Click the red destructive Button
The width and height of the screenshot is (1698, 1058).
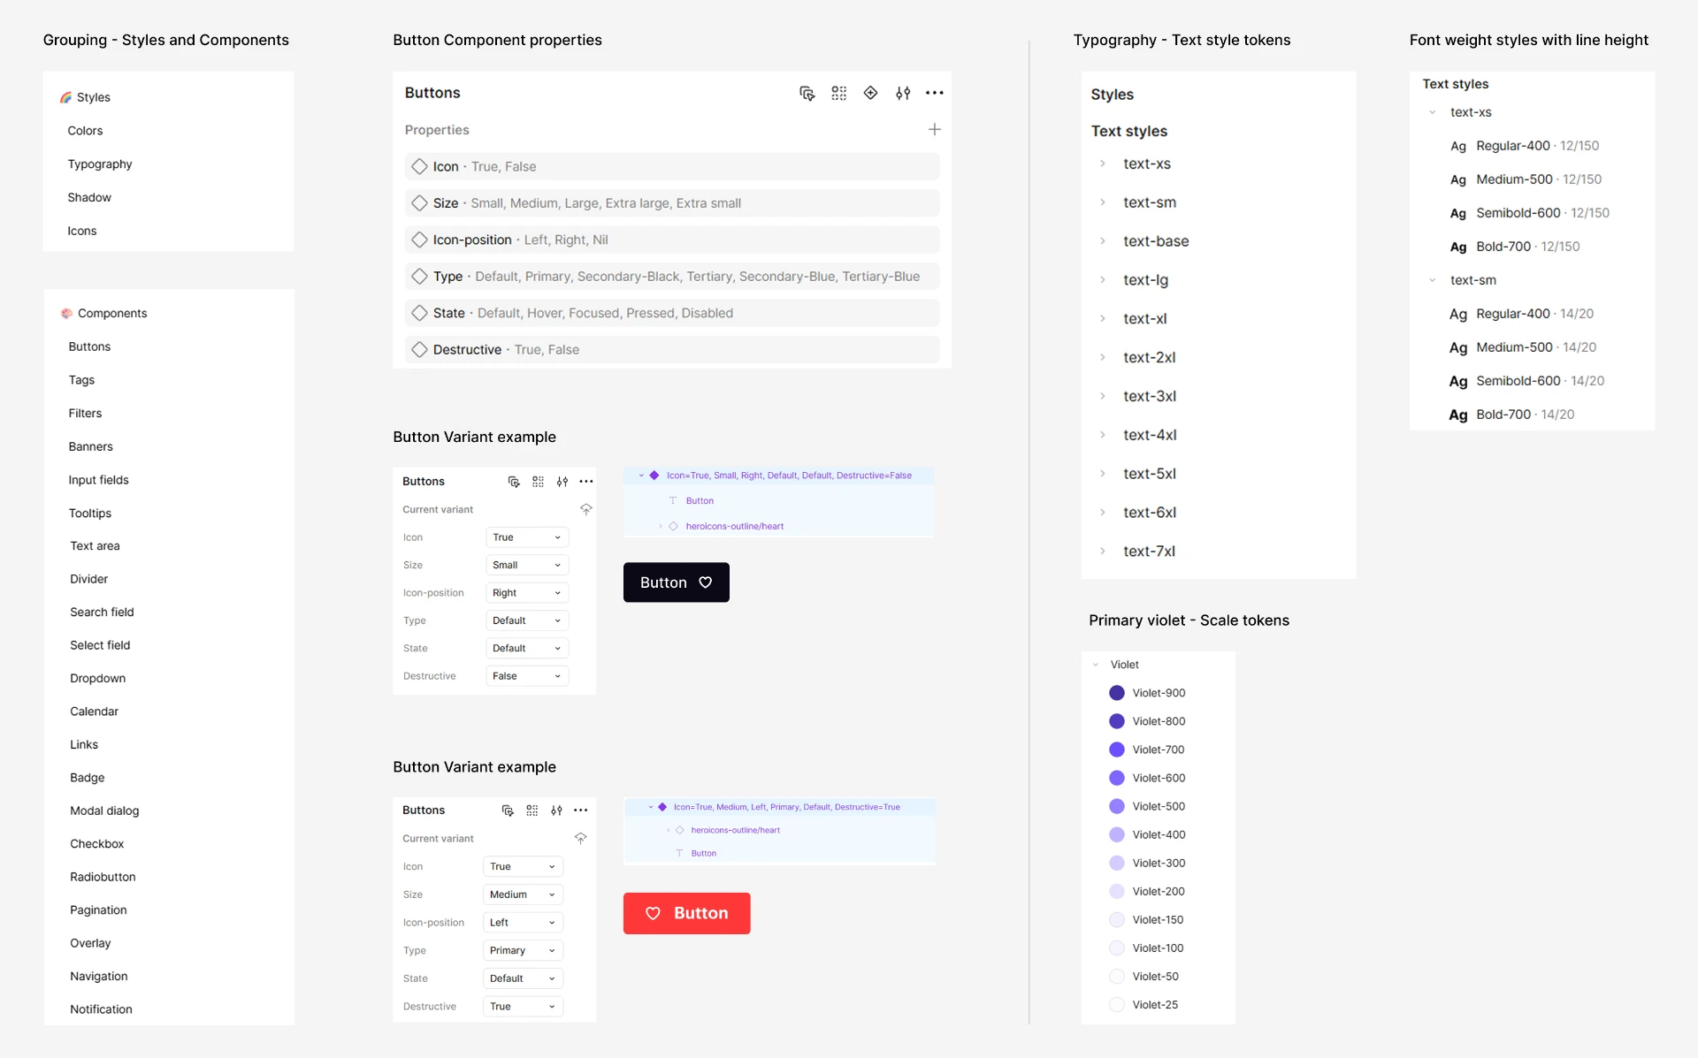(x=686, y=913)
